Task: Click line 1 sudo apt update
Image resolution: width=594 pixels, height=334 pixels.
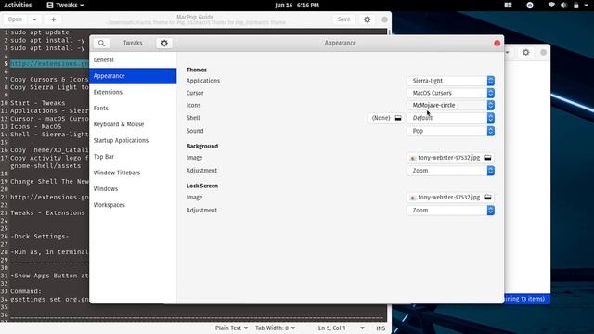Action: 39,32
